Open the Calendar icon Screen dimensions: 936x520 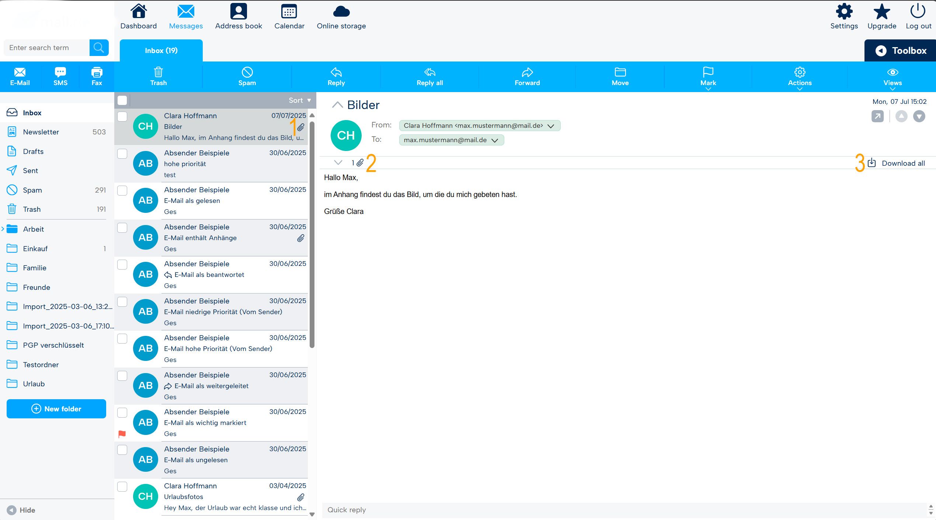coord(289,11)
